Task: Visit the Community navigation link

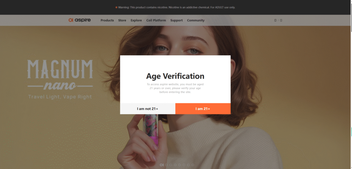Action: pos(196,20)
